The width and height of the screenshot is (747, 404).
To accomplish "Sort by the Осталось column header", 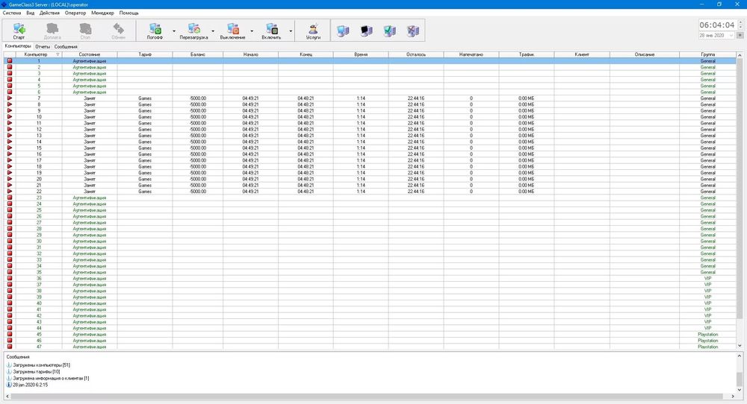I will point(416,54).
